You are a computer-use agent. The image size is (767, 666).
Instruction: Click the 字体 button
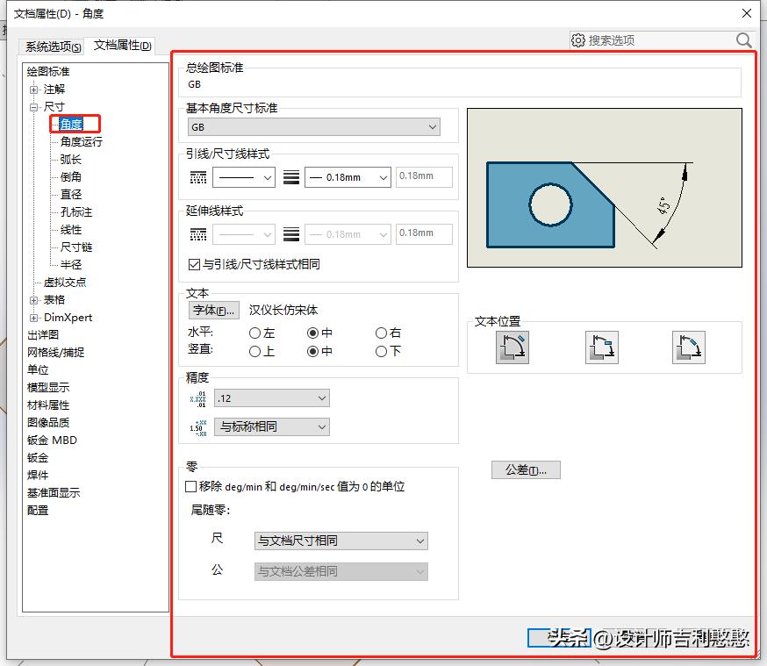tap(213, 310)
